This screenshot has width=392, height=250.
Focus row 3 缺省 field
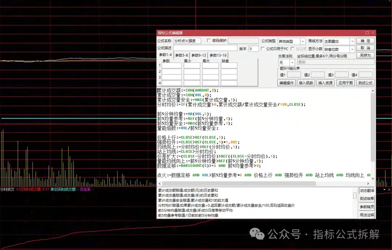tap(229, 77)
